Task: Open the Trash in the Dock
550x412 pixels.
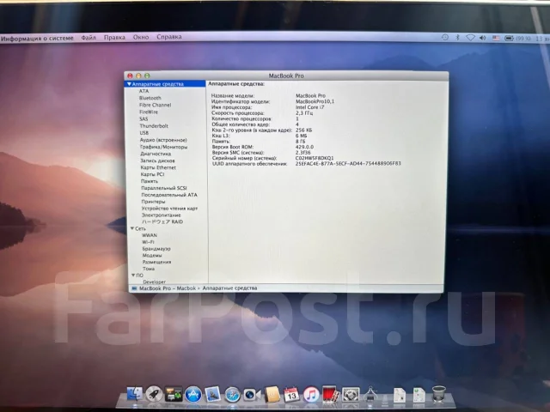Action: tap(438, 395)
